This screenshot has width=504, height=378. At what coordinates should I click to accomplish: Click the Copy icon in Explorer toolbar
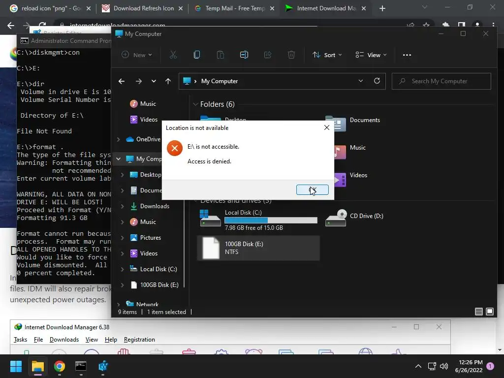[x=197, y=55]
